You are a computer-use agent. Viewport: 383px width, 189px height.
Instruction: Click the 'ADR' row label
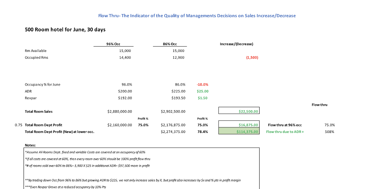click(x=28, y=91)
